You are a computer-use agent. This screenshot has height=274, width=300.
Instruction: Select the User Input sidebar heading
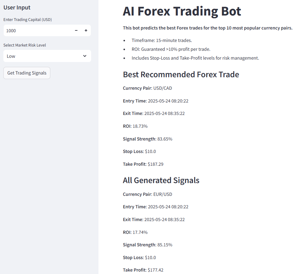point(17,8)
